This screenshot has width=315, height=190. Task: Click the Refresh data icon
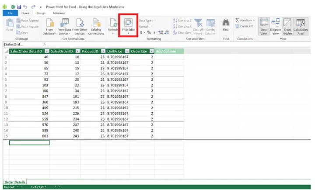tap(113, 23)
